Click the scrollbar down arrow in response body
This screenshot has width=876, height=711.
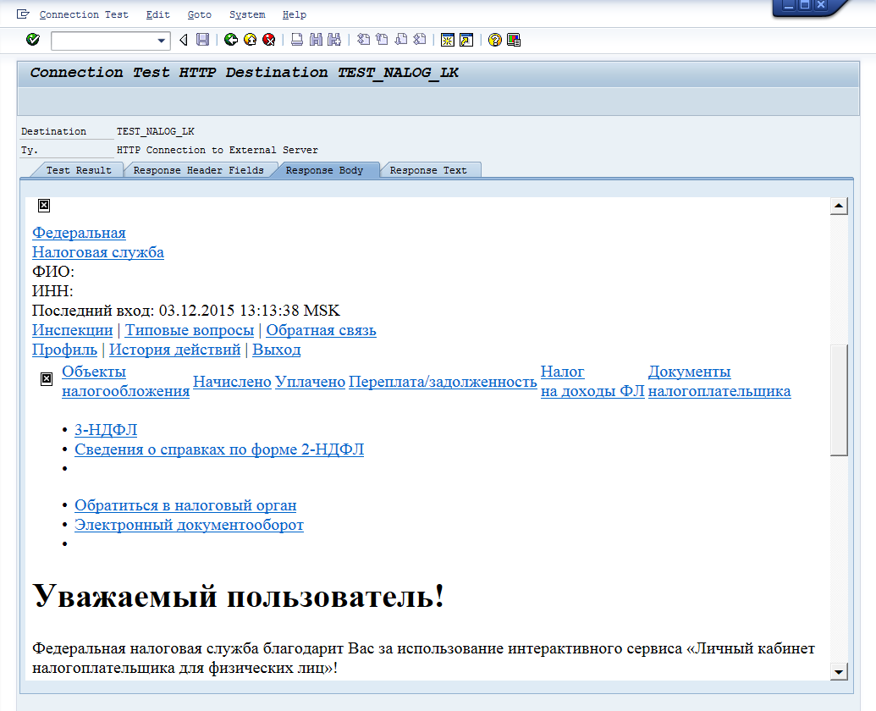(x=839, y=671)
